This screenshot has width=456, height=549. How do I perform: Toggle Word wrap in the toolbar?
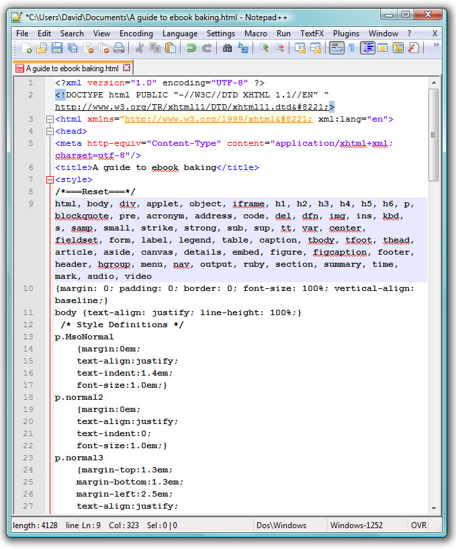tap(336, 48)
